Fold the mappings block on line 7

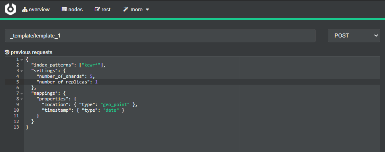[x=22, y=94]
